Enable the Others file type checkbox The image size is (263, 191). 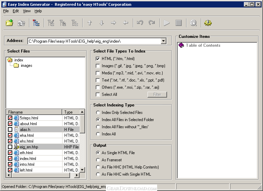click(98, 87)
